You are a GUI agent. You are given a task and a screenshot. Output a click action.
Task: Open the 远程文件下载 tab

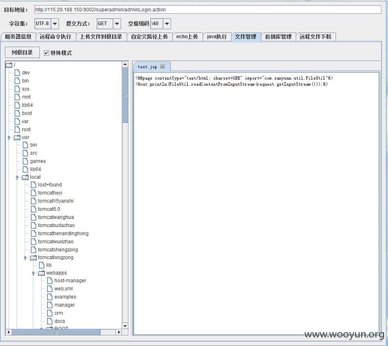tap(316, 37)
